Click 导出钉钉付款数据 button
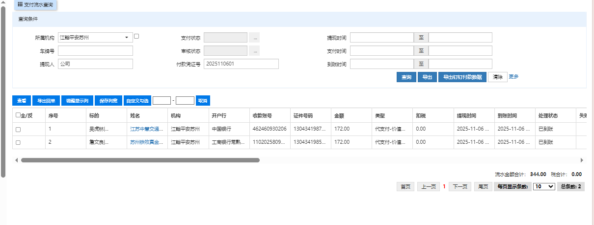 (462, 77)
